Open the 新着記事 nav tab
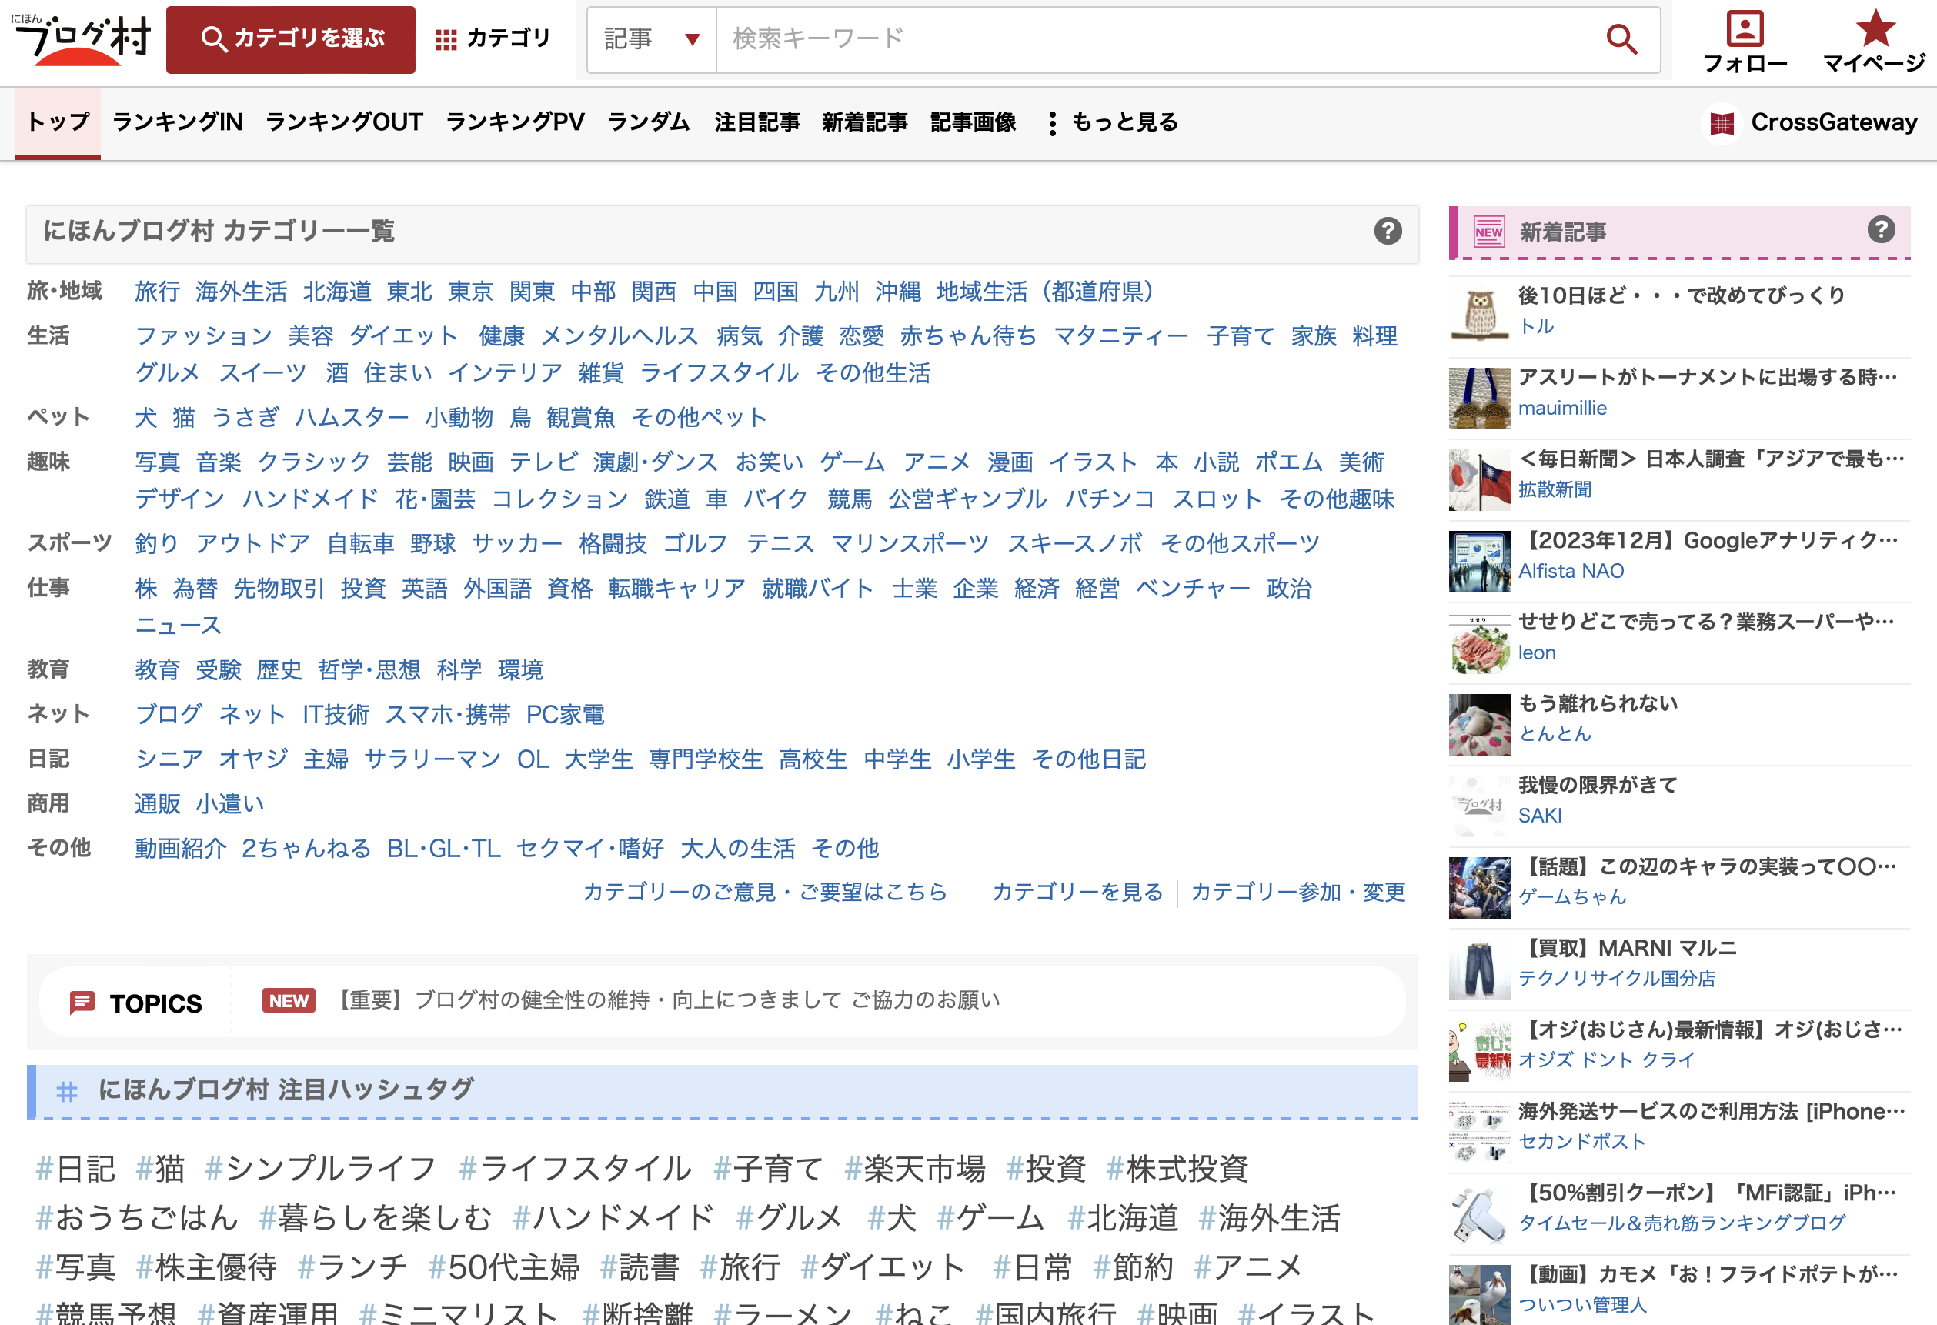Image resolution: width=1937 pixels, height=1325 pixels. pos(864,122)
